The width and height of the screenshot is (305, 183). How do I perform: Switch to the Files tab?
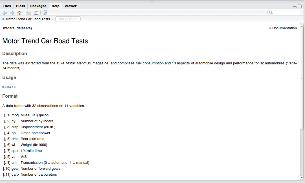[7, 6]
